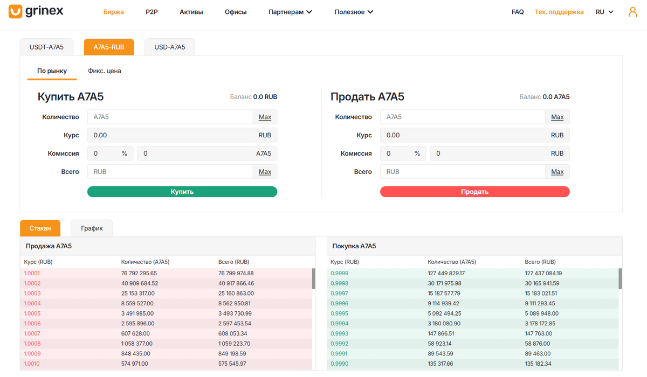Click Max in sell Всего field
The image size is (647, 377).
[x=557, y=172]
